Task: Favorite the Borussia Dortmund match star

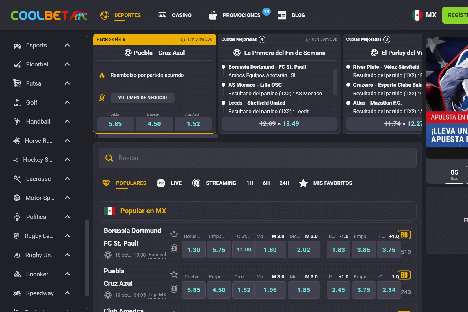Action: [174, 234]
